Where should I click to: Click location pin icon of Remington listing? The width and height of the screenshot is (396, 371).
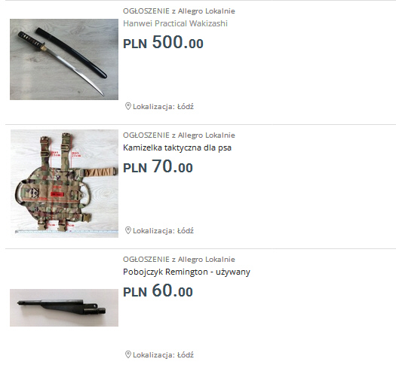tap(127, 354)
